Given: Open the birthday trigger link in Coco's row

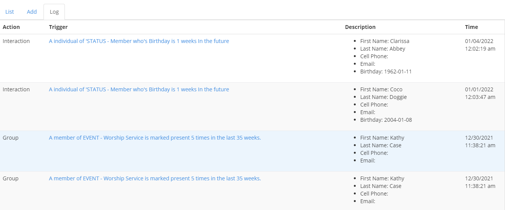Looking at the screenshot, I should pos(139,89).
